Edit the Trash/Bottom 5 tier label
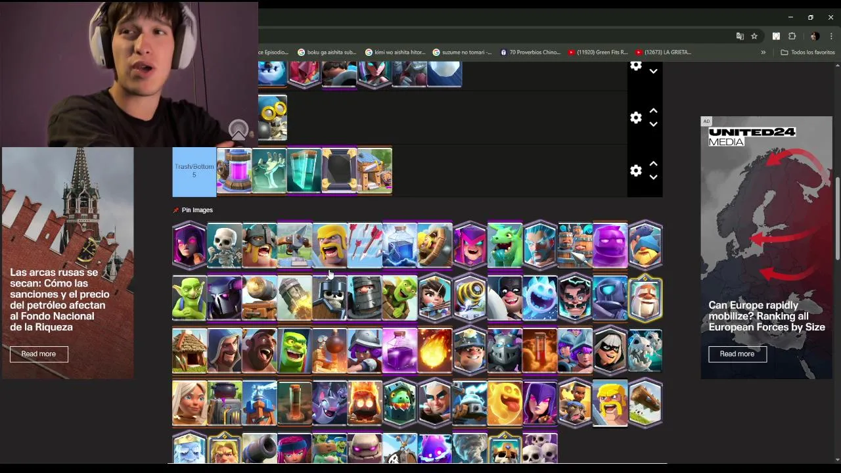The width and height of the screenshot is (841, 473). [194, 171]
